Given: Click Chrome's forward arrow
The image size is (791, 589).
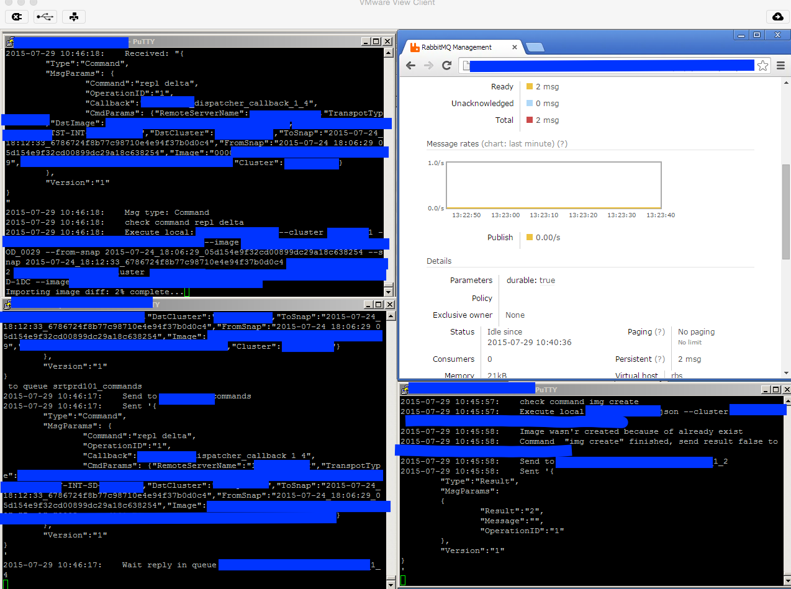Looking at the screenshot, I should point(428,65).
